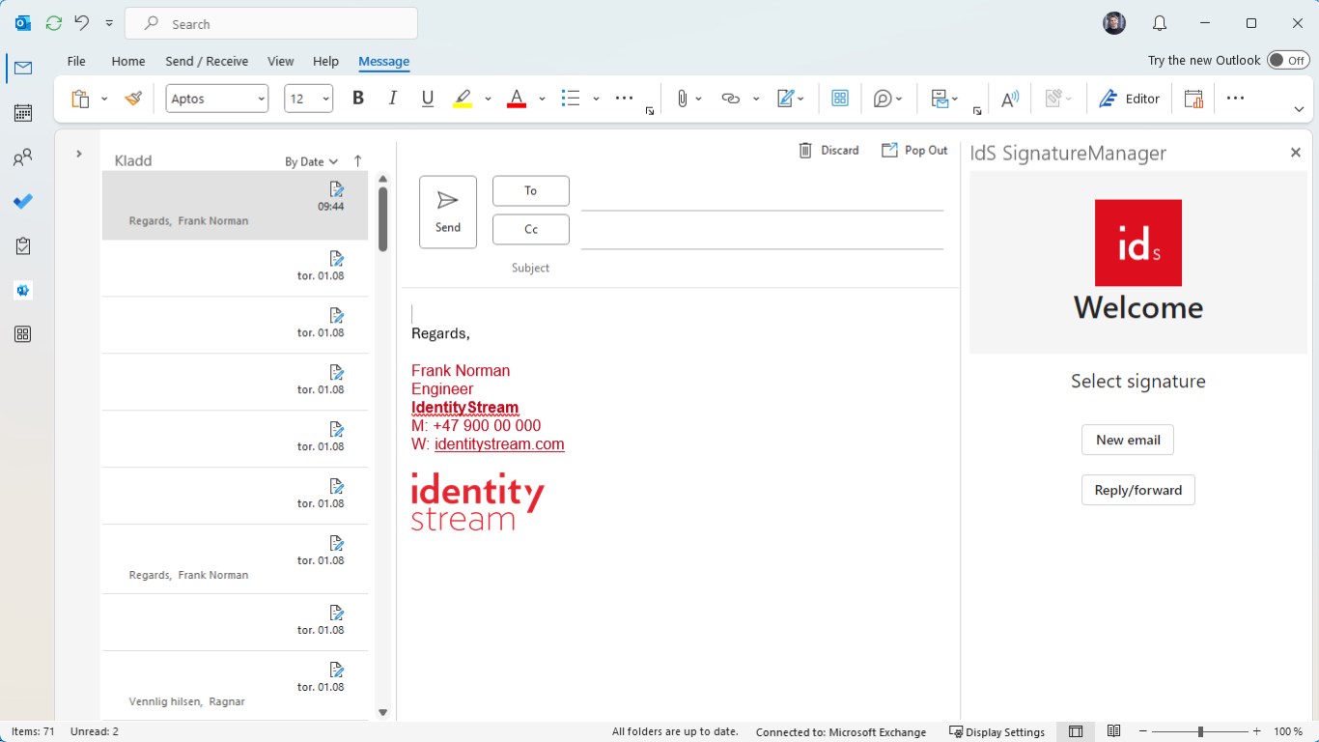Click the New email signature button
This screenshot has height=742, width=1319.
pyautogui.click(x=1128, y=440)
